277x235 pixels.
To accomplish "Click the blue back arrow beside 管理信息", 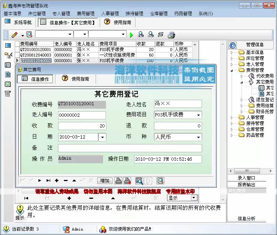I will 233,45.
